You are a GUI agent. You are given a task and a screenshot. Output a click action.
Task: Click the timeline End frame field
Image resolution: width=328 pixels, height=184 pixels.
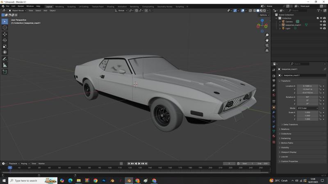point(263,164)
